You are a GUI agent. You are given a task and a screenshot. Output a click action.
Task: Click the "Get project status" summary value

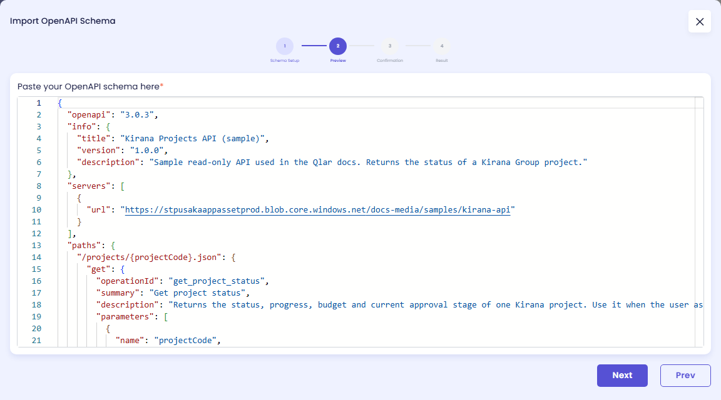pos(198,293)
